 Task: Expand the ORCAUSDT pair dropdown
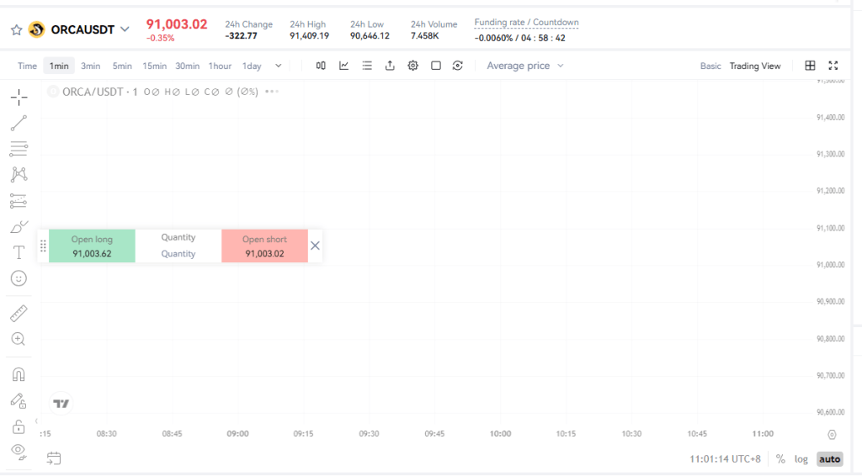[x=125, y=29]
